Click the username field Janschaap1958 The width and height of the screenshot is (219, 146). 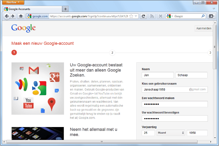(x=175, y=89)
